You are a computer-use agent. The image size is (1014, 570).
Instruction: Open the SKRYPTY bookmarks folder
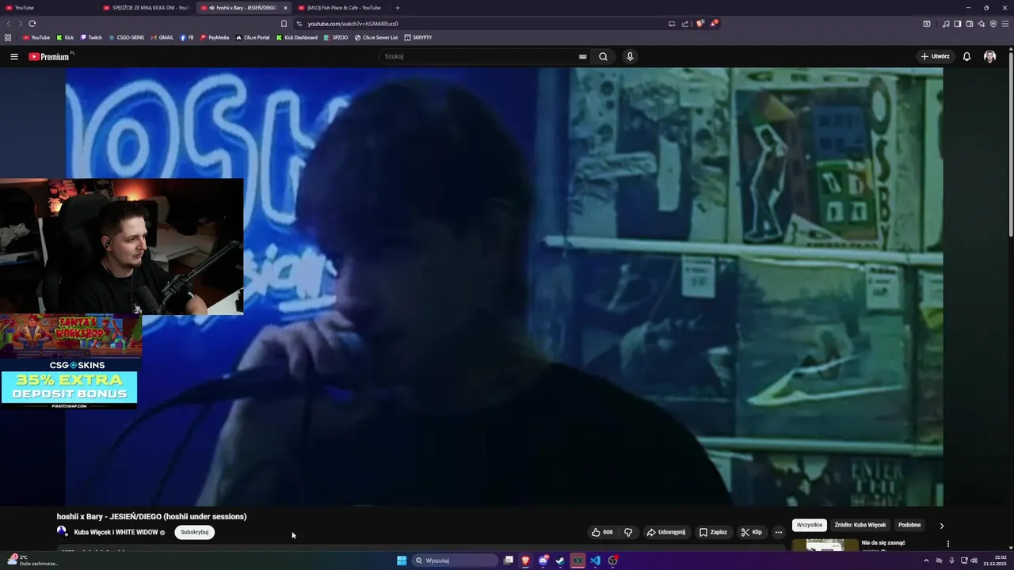[x=418, y=37]
